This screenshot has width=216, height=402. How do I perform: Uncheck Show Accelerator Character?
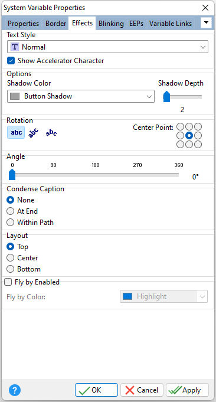point(11,61)
